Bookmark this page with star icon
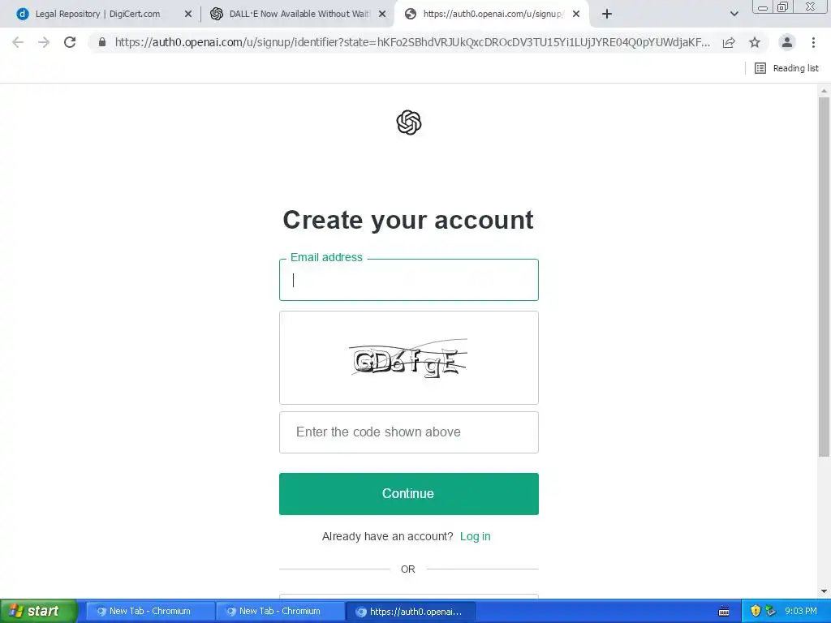Image resolution: width=831 pixels, height=623 pixels. (755, 42)
